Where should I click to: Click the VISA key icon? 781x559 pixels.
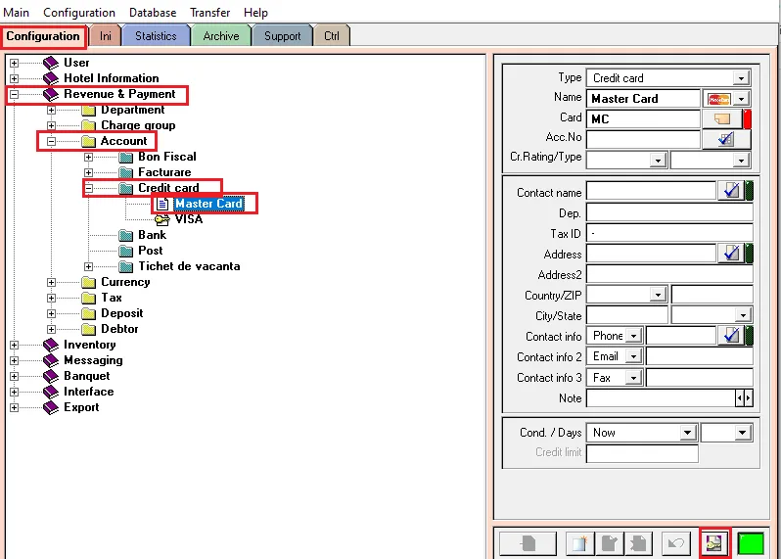(162, 219)
